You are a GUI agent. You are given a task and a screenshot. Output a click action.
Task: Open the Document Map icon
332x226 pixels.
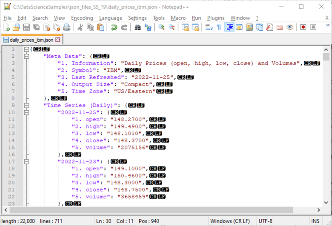click(x=249, y=27)
